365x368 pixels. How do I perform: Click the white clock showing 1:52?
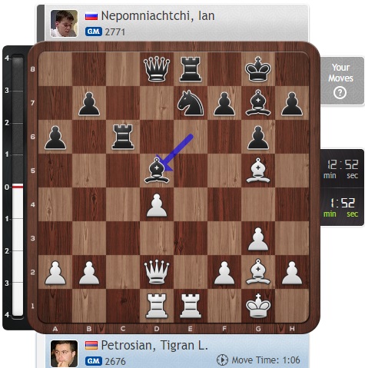(342, 207)
